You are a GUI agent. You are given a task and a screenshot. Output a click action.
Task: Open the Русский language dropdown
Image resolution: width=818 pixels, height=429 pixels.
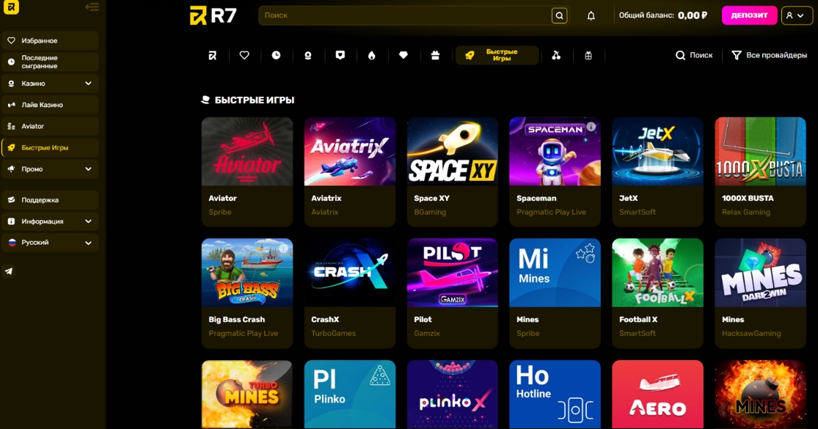[50, 243]
